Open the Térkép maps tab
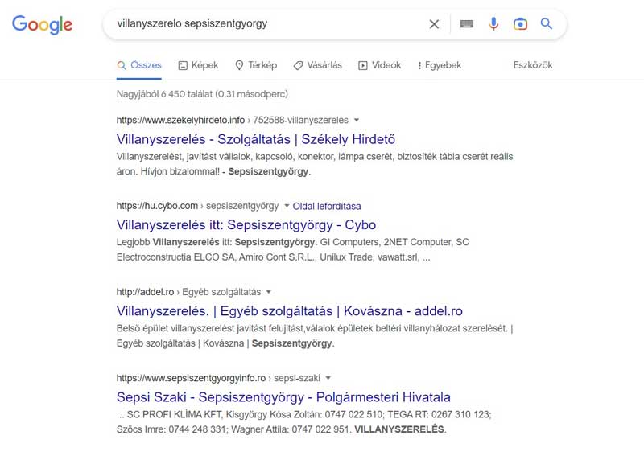 click(x=256, y=65)
